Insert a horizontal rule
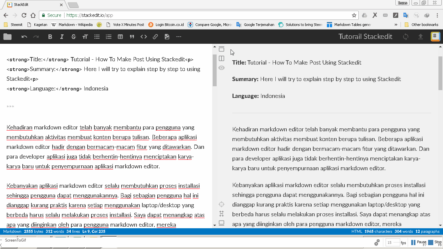 click(178, 37)
